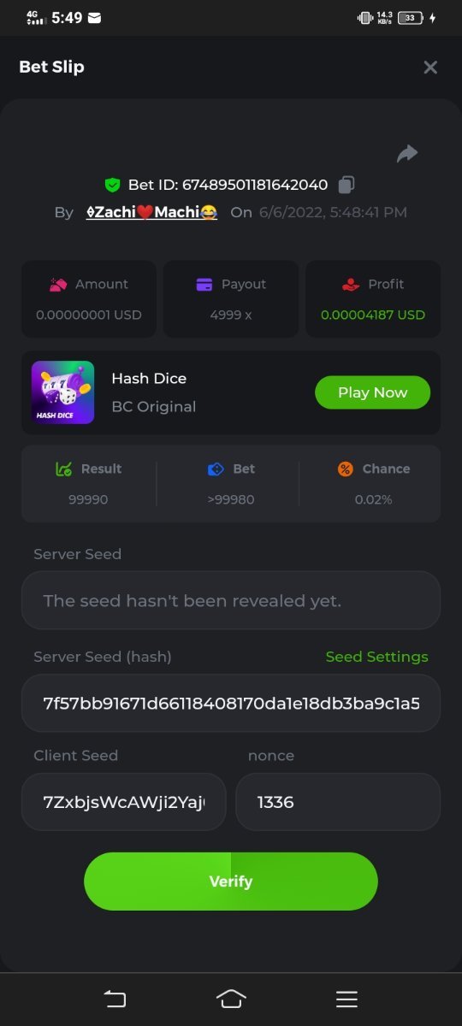Viewport: 462px width, 1026px height.
Task: Tap the Profit icon
Action: tap(351, 284)
